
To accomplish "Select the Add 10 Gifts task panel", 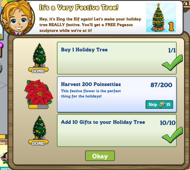I will (117, 131).
